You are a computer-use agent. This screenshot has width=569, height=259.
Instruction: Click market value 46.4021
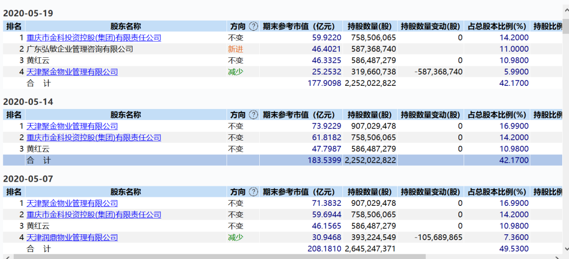pyautogui.click(x=327, y=49)
